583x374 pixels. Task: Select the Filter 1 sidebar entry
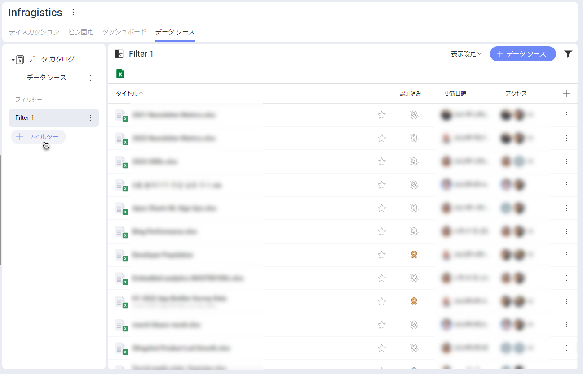pos(54,117)
